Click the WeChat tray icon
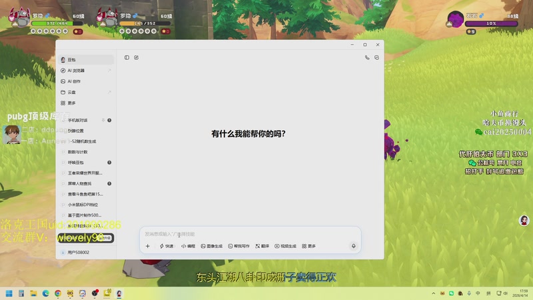The image size is (533, 300). (451, 293)
